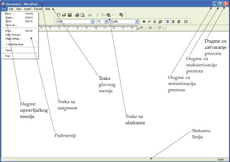Viewport: 230px width, 162px height.
Task: Click the ruler at the 10 cm mark
Action: (96, 28)
